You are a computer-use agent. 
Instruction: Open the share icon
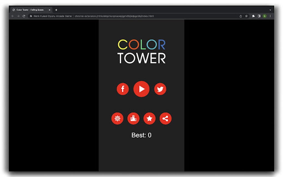[166, 118]
